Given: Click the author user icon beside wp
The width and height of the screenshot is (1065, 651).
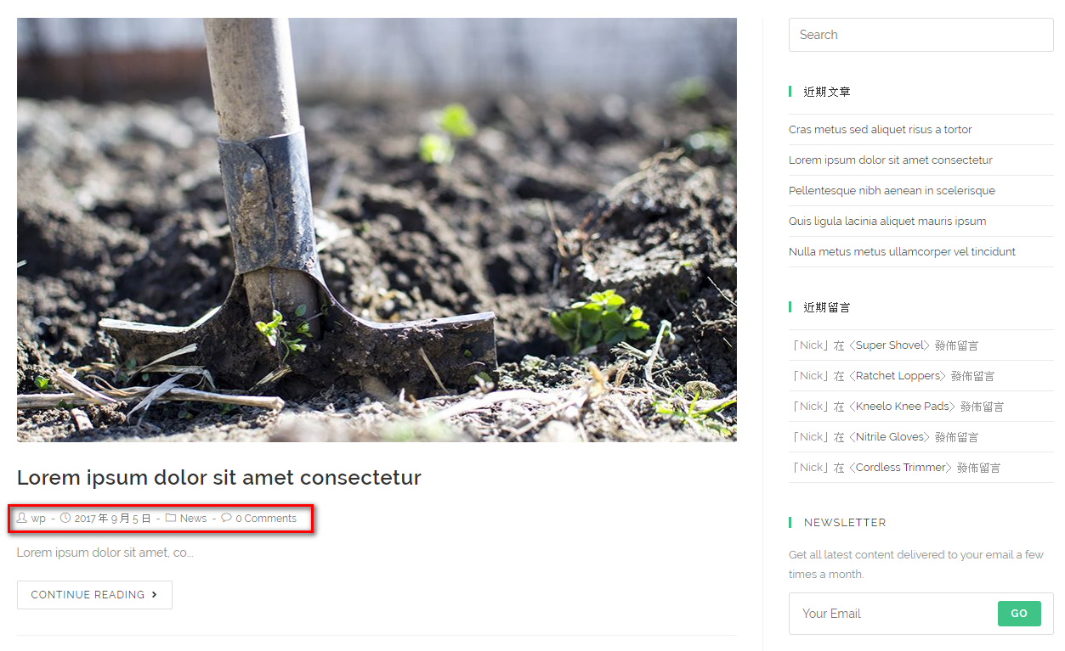Looking at the screenshot, I should click(x=22, y=518).
